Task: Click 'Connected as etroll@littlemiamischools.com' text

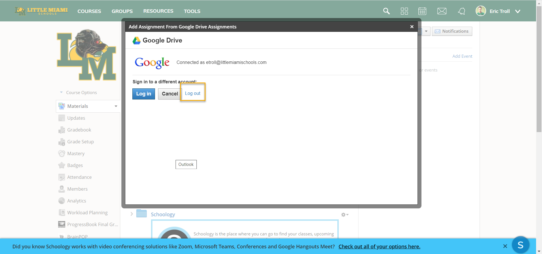Action: [x=222, y=63]
